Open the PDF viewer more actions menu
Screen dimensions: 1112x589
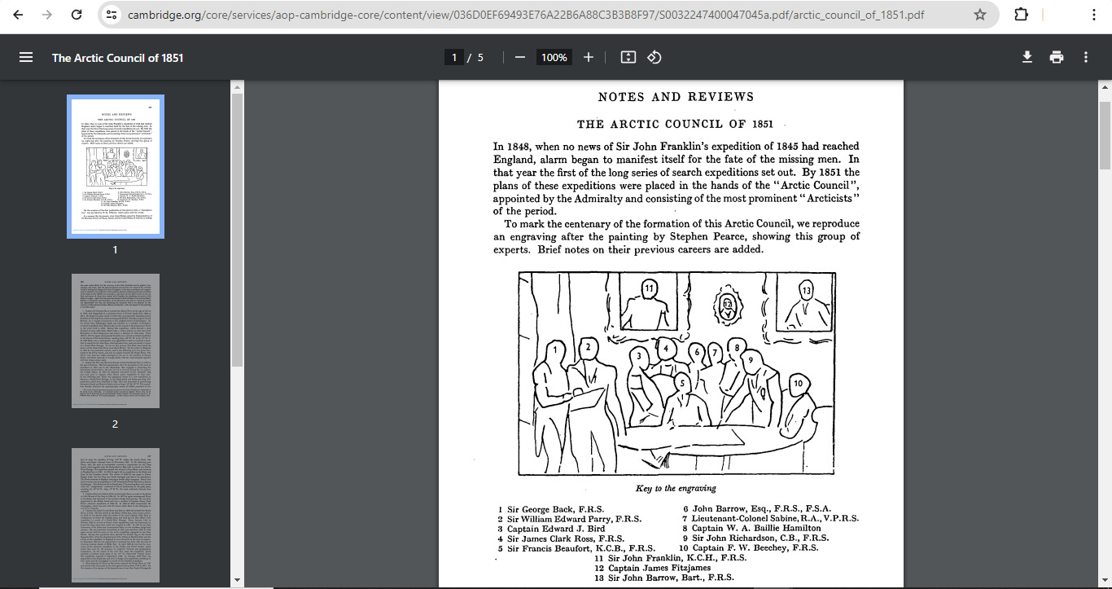coord(1086,57)
